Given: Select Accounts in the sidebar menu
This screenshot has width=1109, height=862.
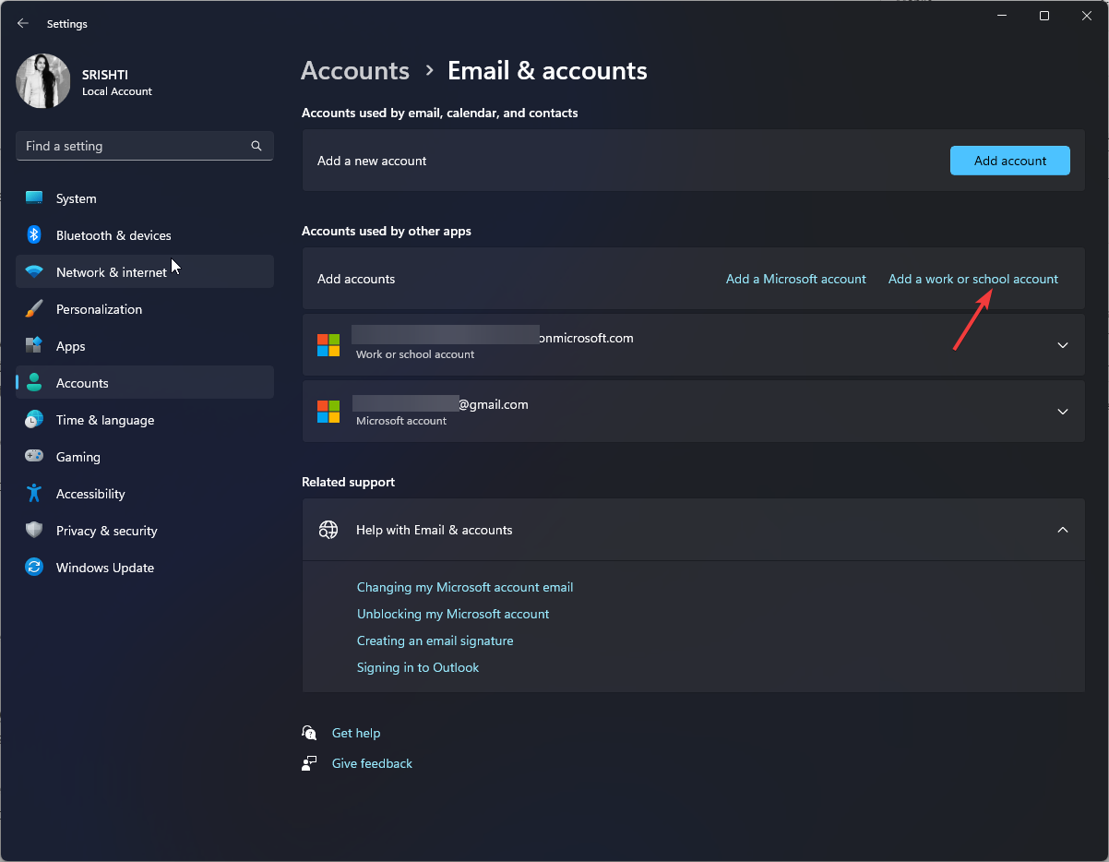Looking at the screenshot, I should pyautogui.click(x=82, y=382).
